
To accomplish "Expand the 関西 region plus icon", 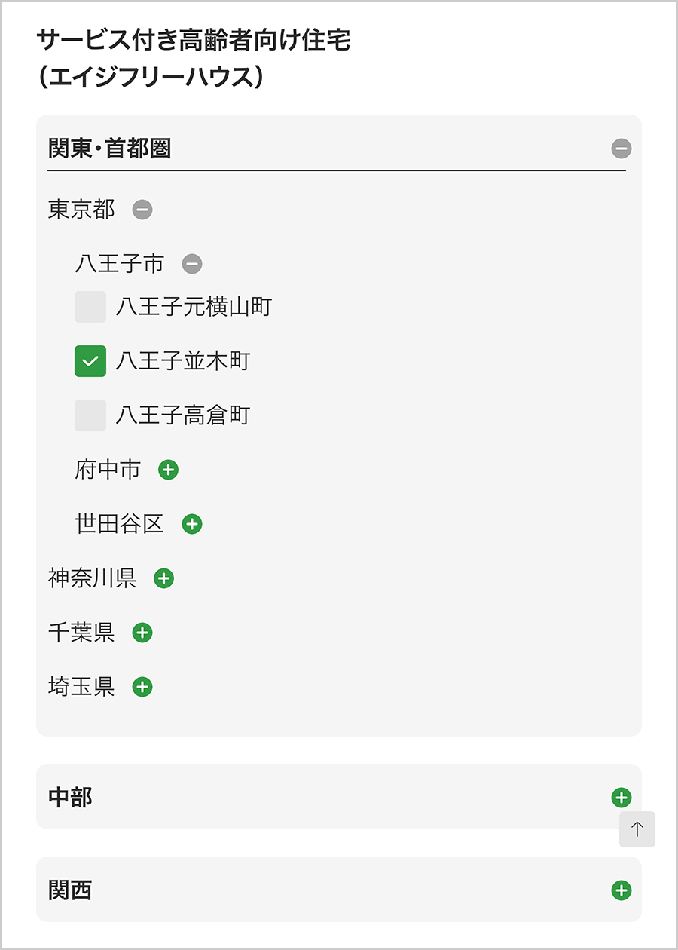I will click(x=621, y=890).
